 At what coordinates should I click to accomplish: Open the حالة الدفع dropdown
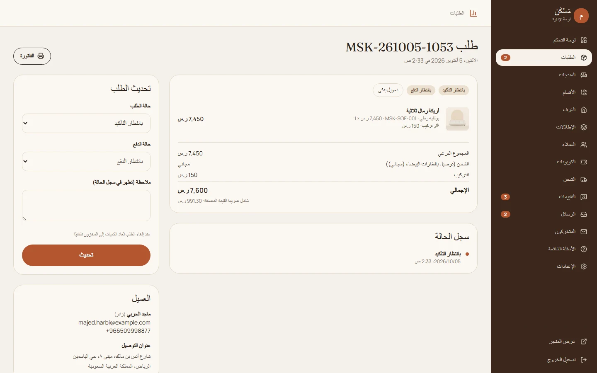[x=86, y=161]
